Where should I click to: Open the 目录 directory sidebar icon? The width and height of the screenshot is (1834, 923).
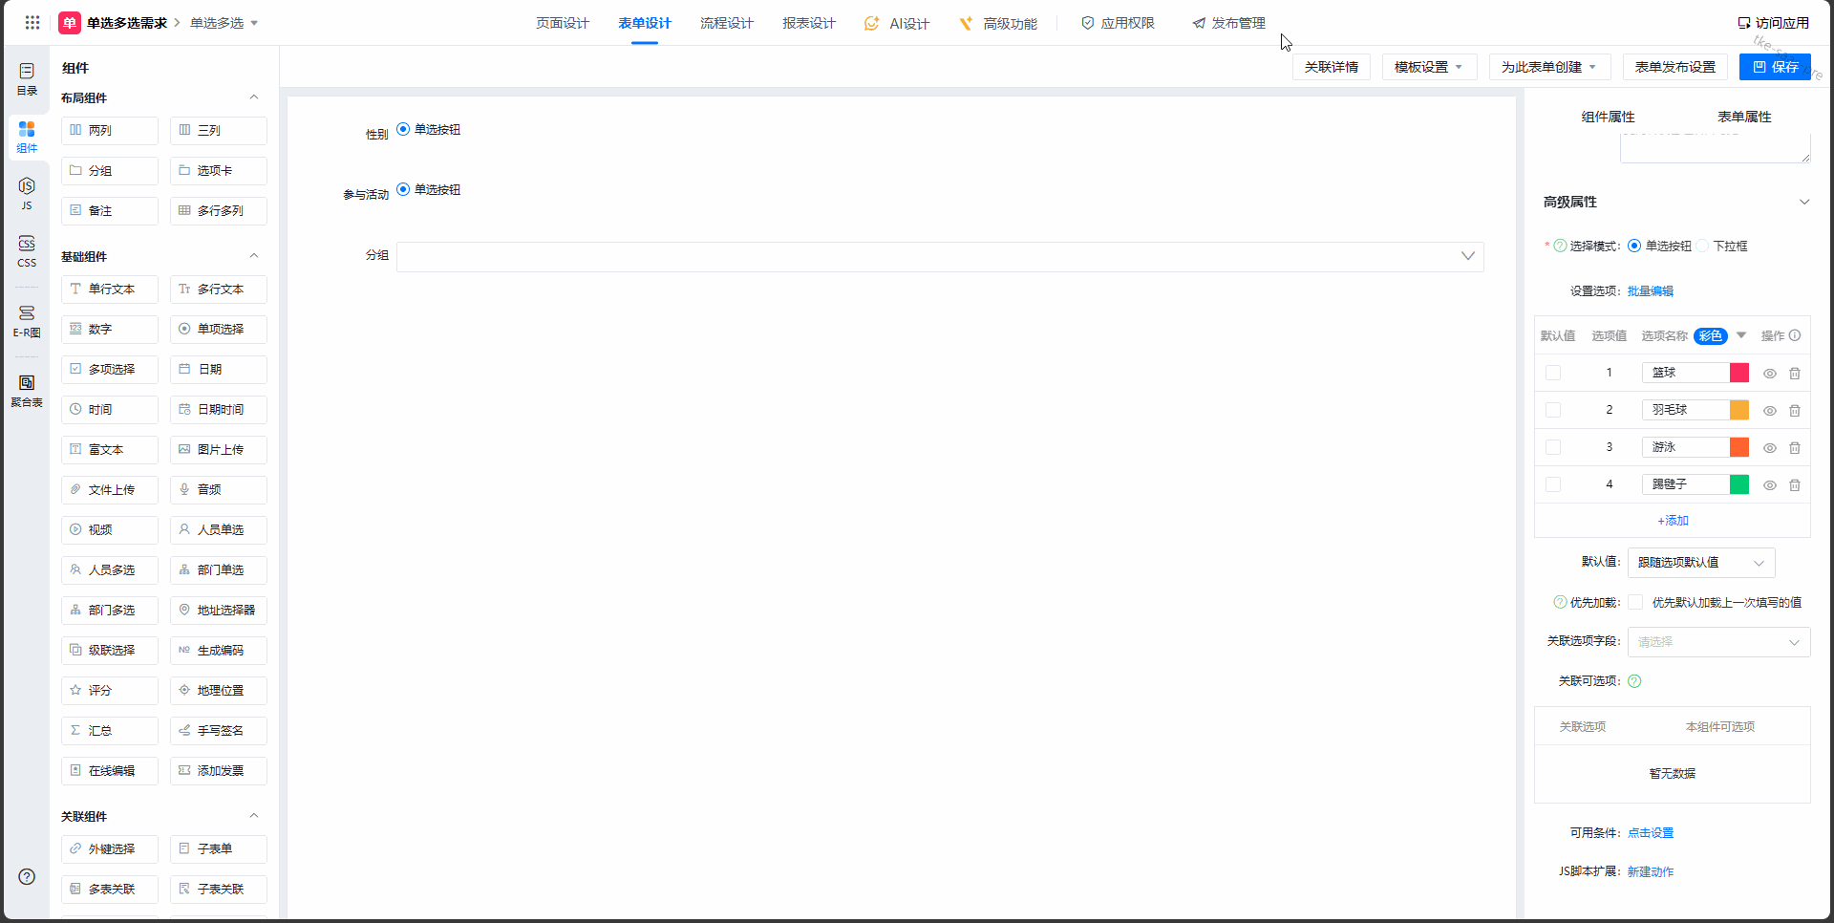[27, 78]
